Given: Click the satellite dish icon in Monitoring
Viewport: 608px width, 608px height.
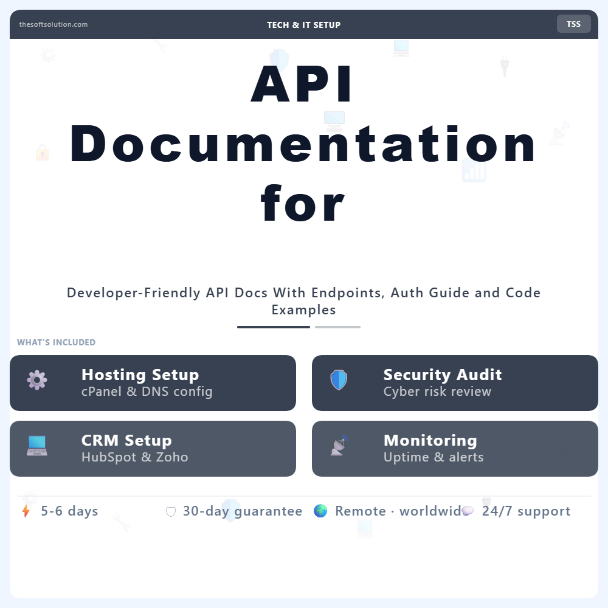Looking at the screenshot, I should tap(339, 446).
